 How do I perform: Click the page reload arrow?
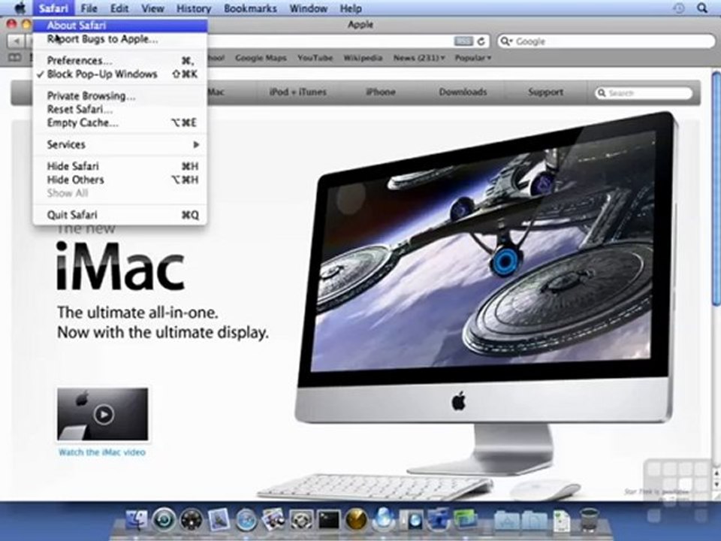point(481,41)
